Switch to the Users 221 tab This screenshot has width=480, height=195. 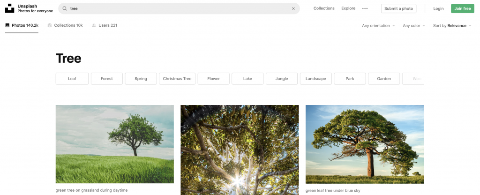point(105,25)
